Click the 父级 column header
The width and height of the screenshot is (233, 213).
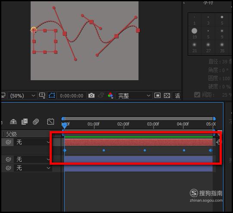pos(11,134)
